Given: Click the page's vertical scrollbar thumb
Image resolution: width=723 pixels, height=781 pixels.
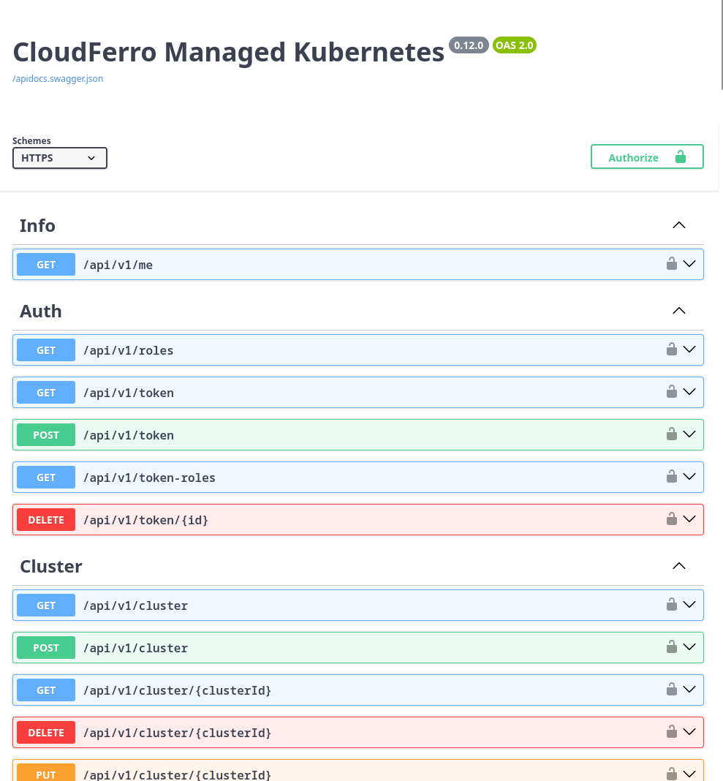Looking at the screenshot, I should pyautogui.click(x=722, y=45).
